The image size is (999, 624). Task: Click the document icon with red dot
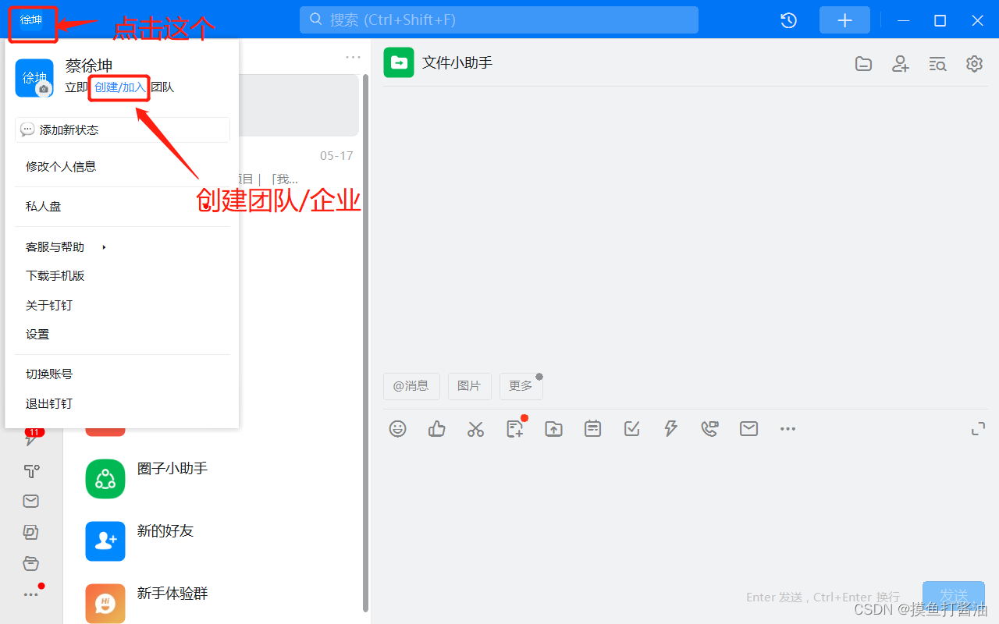click(515, 428)
